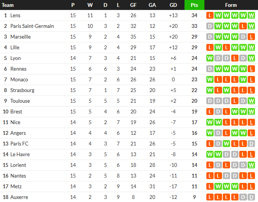
Task: Click Paris Saint-Germain's grey draw form badge
Action: point(210,26)
